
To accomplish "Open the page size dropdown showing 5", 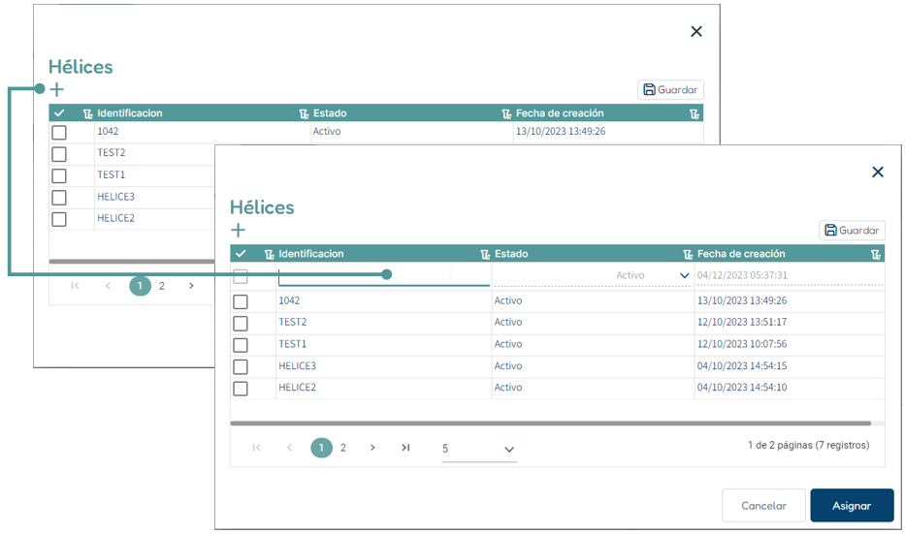I will tap(479, 449).
